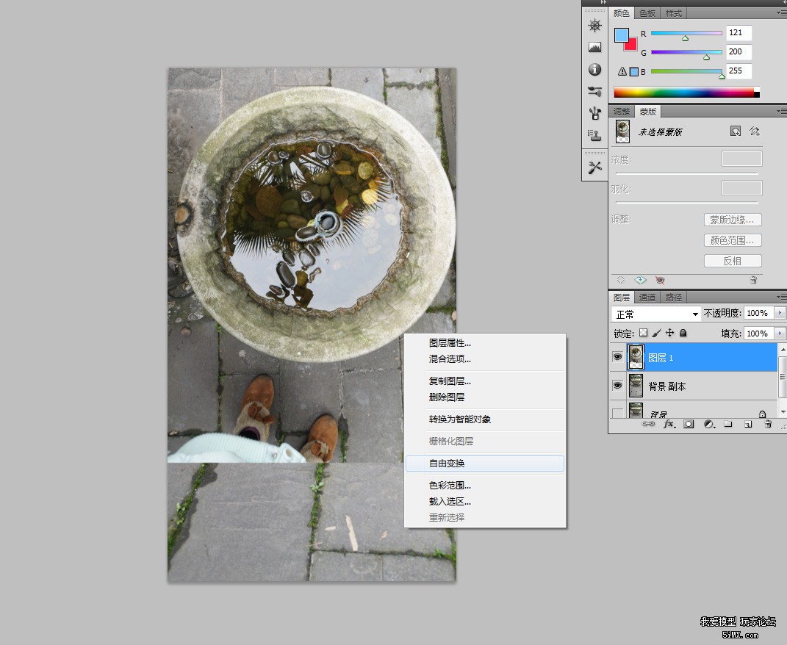Show the hidden 背景 layer

617,413
